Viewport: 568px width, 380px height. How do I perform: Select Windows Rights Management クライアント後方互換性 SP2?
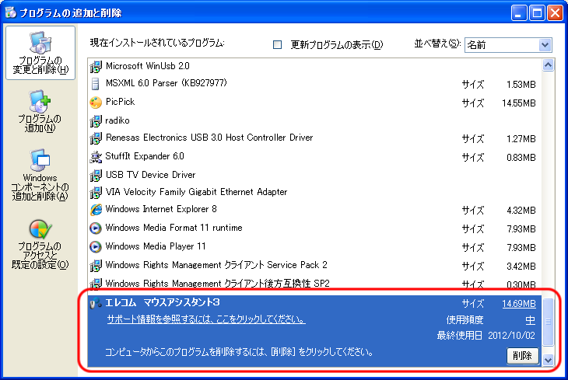click(x=314, y=284)
